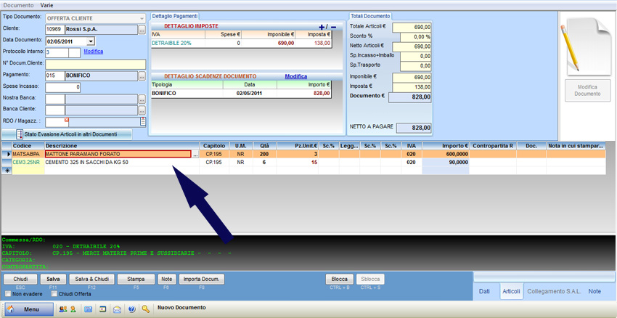This screenshot has height=318, width=617.
Task: Click the key icon in bottom toolbar
Action: pyautogui.click(x=146, y=309)
